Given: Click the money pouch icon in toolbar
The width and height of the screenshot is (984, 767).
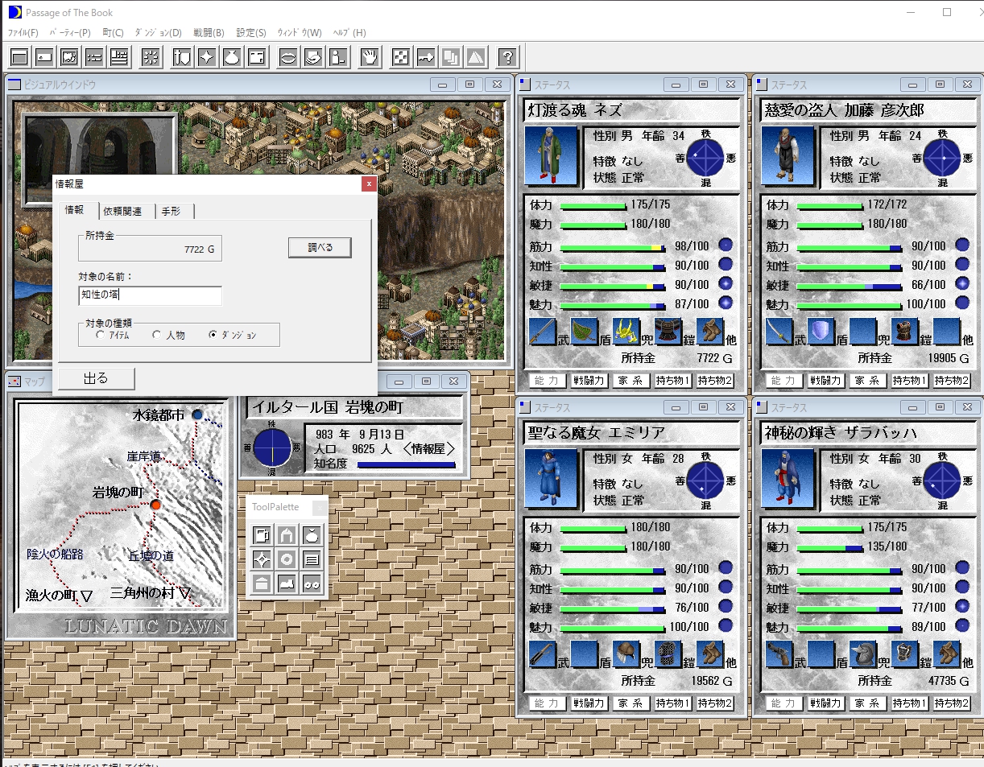Looking at the screenshot, I should coord(232,57).
